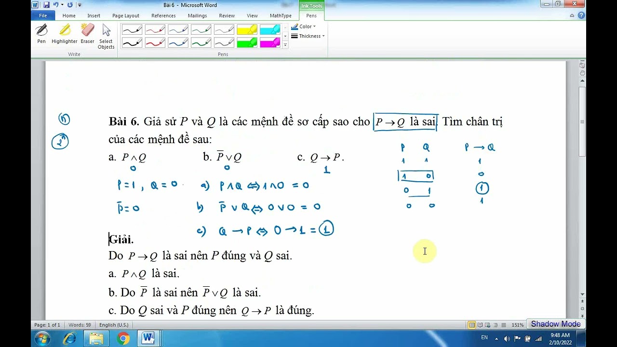
Task: Choose the magenta highlighter preset
Action: (x=270, y=42)
